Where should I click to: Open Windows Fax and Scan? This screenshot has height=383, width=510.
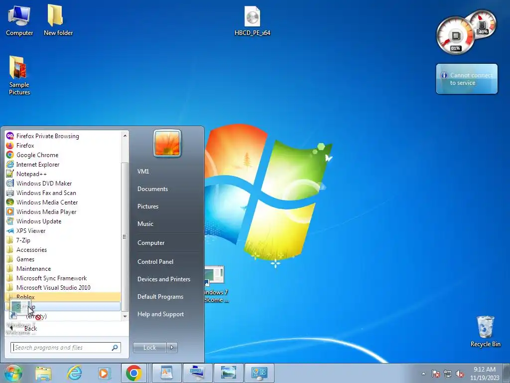click(63, 193)
